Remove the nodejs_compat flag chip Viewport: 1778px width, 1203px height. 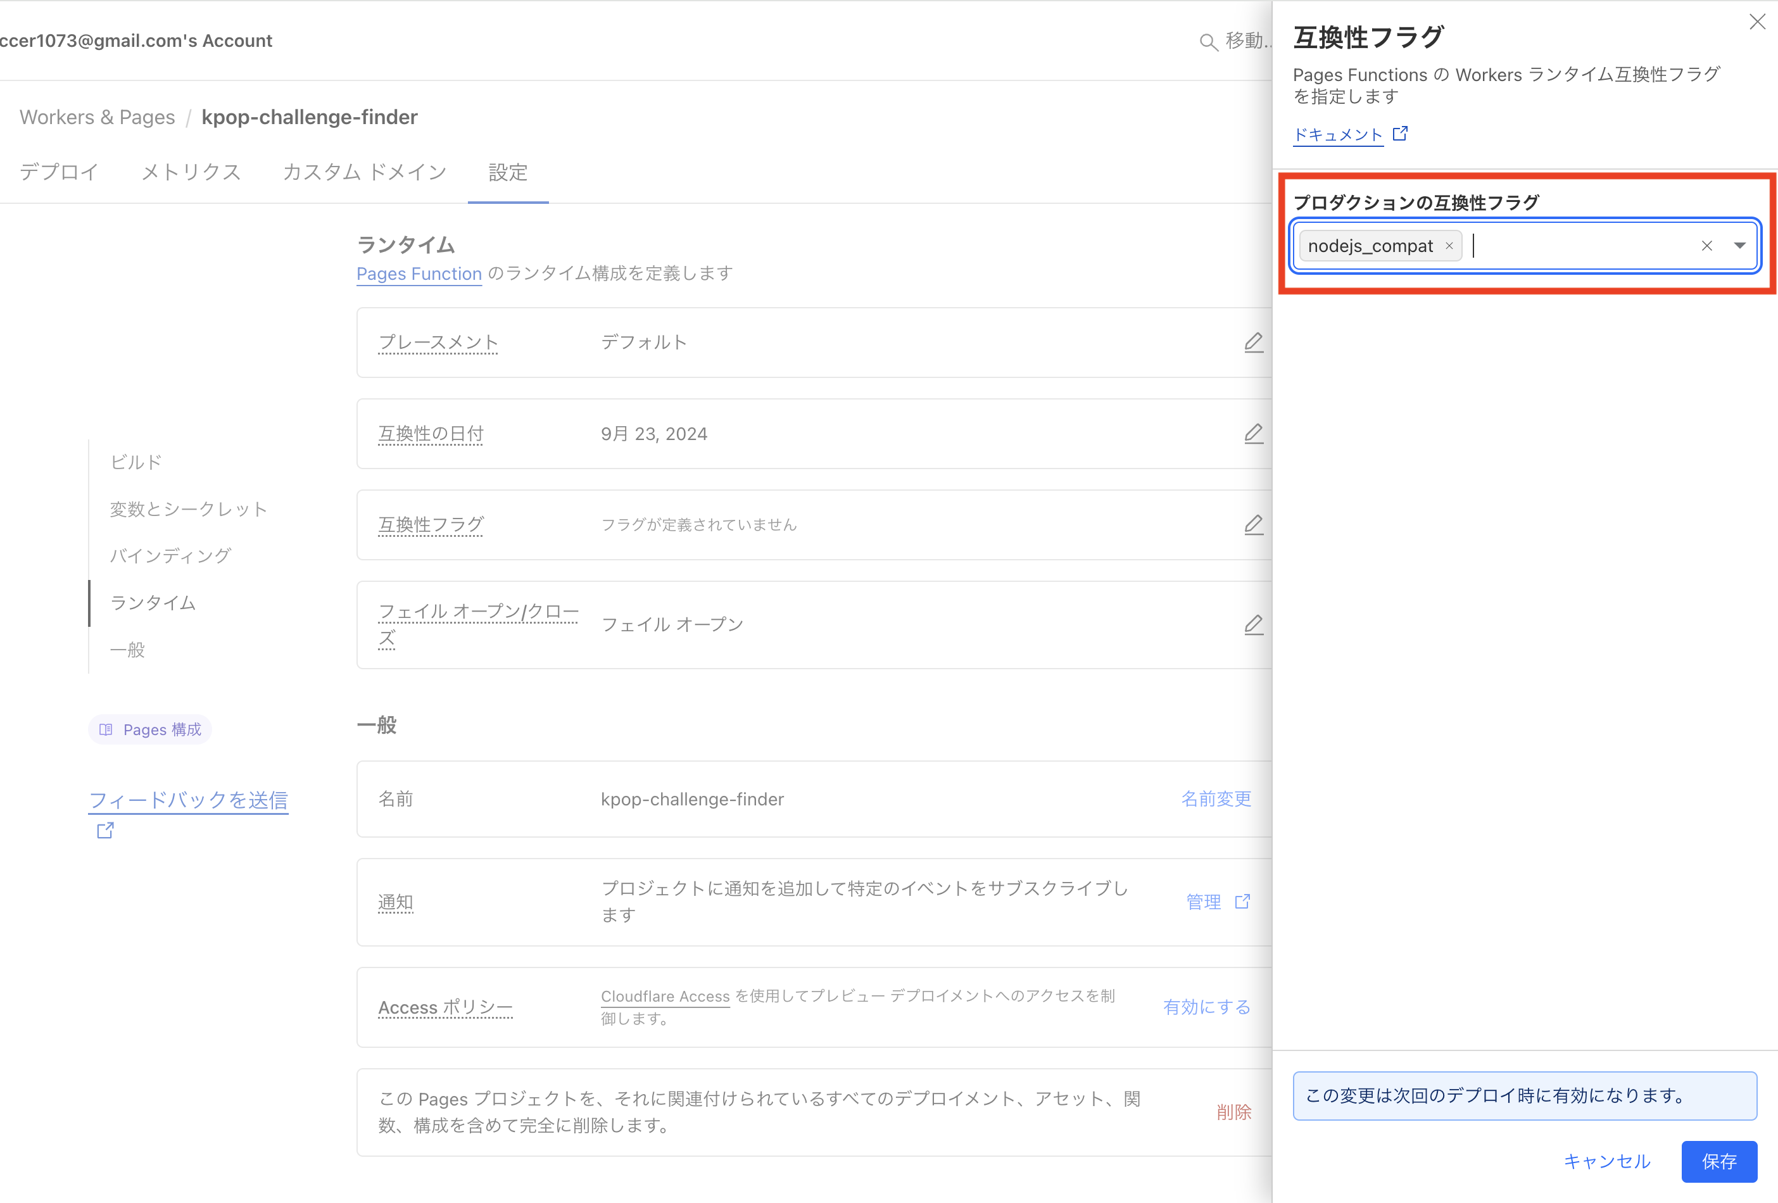point(1449,246)
